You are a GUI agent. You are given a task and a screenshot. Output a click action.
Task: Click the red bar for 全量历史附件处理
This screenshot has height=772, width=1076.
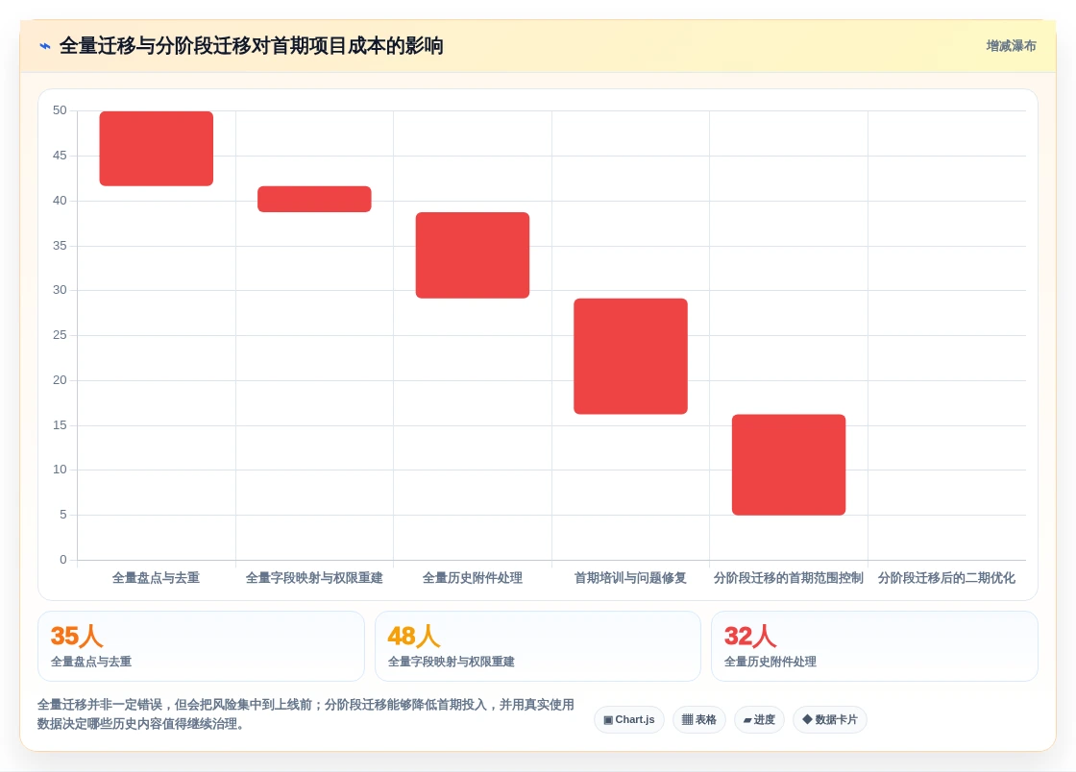(473, 255)
